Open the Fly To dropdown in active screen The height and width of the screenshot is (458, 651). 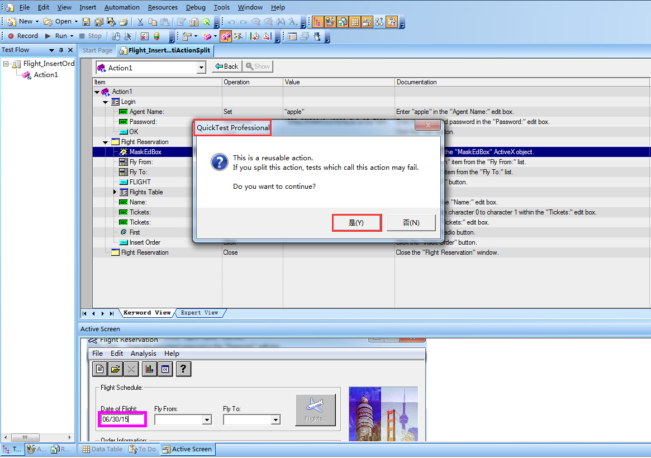click(275, 420)
